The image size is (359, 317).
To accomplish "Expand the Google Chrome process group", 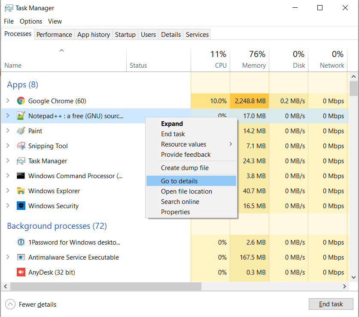I will 8,101.
